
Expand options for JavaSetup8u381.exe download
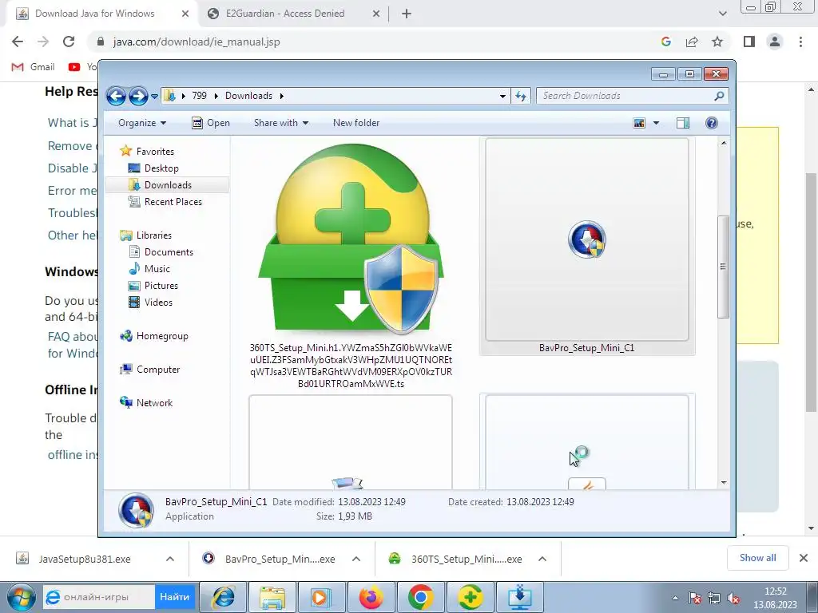[x=170, y=559]
